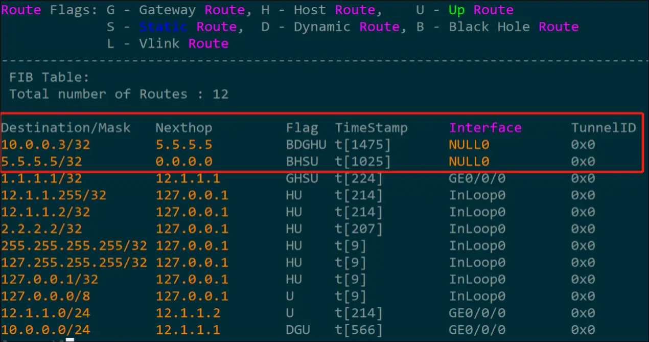
Task: Select the Flag column header
Action: tap(302, 128)
